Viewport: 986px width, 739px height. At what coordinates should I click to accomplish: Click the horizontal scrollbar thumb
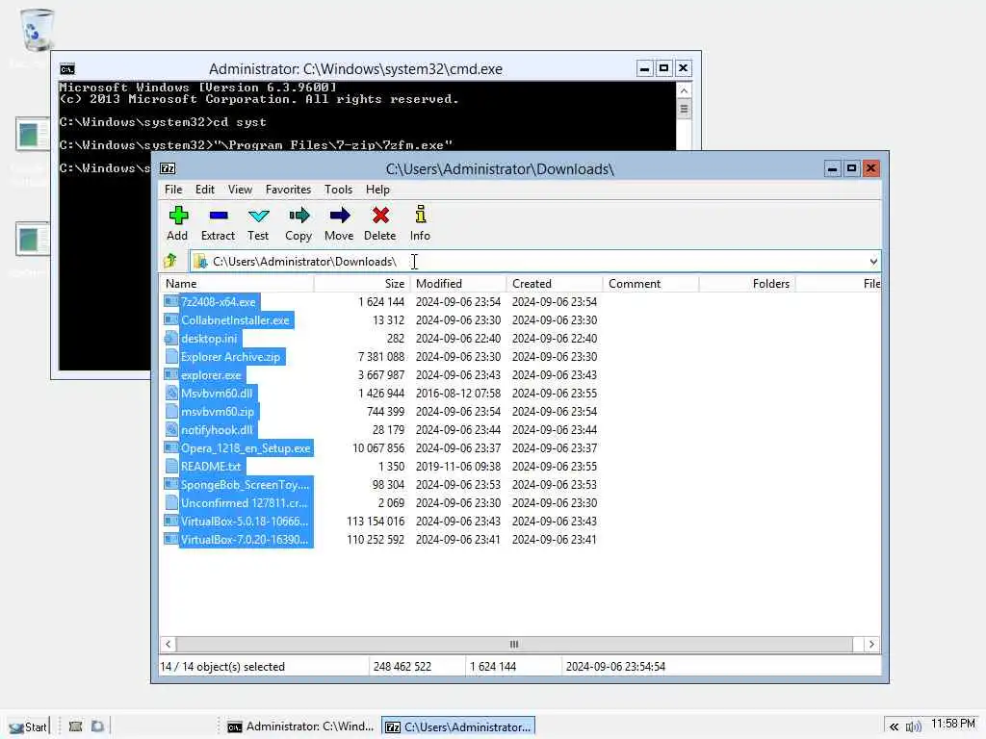tap(514, 644)
